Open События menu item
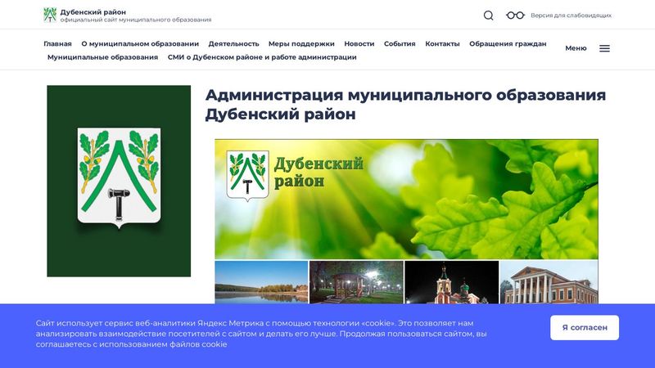The image size is (655, 368). [400, 44]
